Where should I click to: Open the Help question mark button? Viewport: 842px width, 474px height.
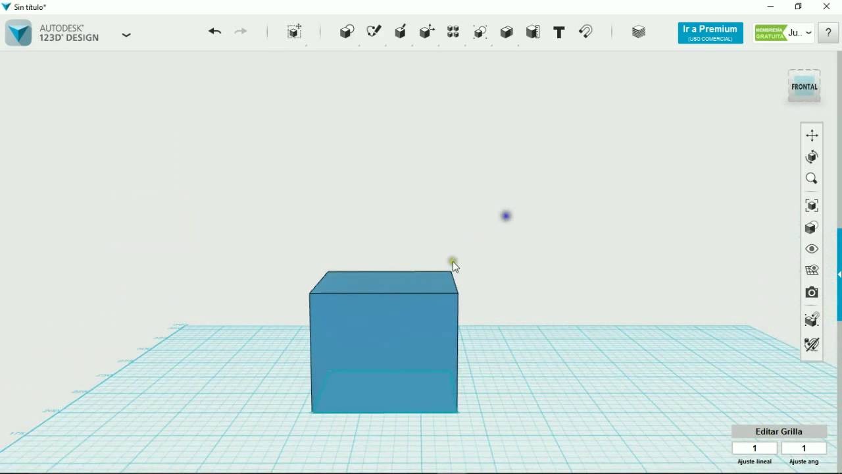tap(828, 33)
